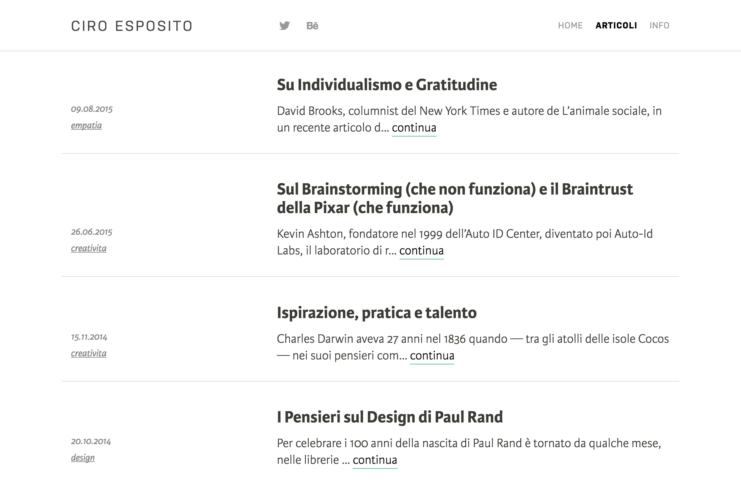Select the Articoli menu item

pos(616,26)
